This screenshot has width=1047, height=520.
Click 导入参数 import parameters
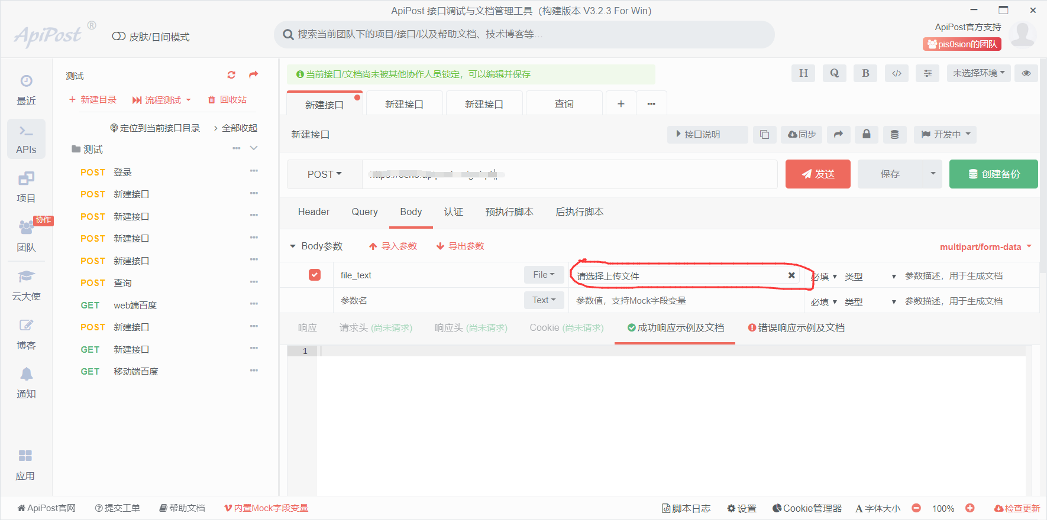pyautogui.click(x=393, y=246)
